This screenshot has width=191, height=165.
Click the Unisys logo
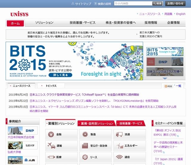pos(19,14)
